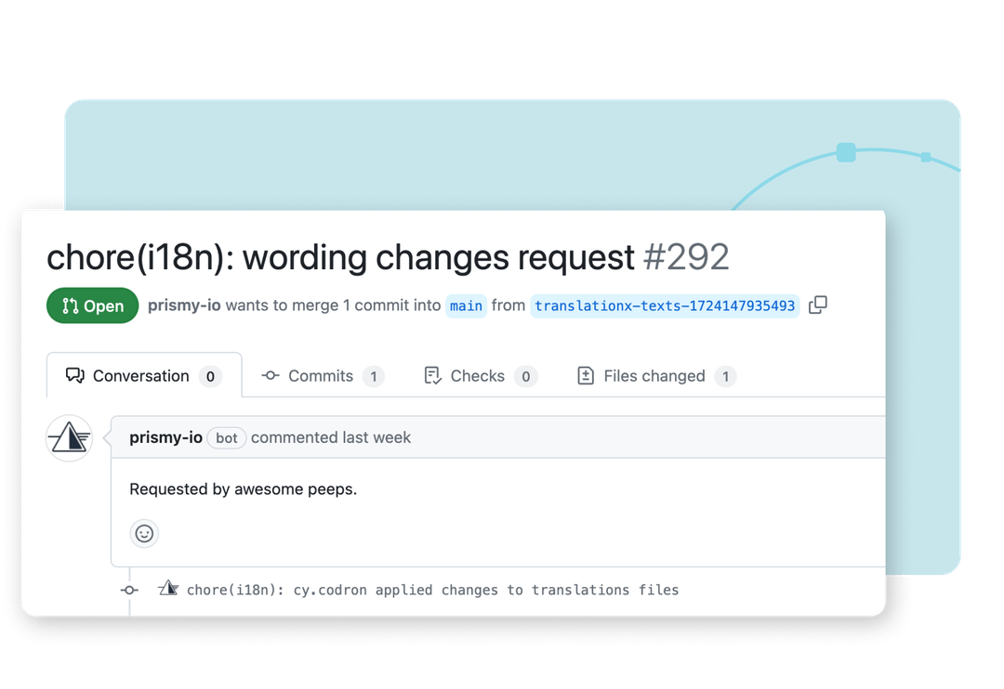The width and height of the screenshot is (1004, 689).
Task: Click the small avatar in the commit line
Action: click(168, 589)
